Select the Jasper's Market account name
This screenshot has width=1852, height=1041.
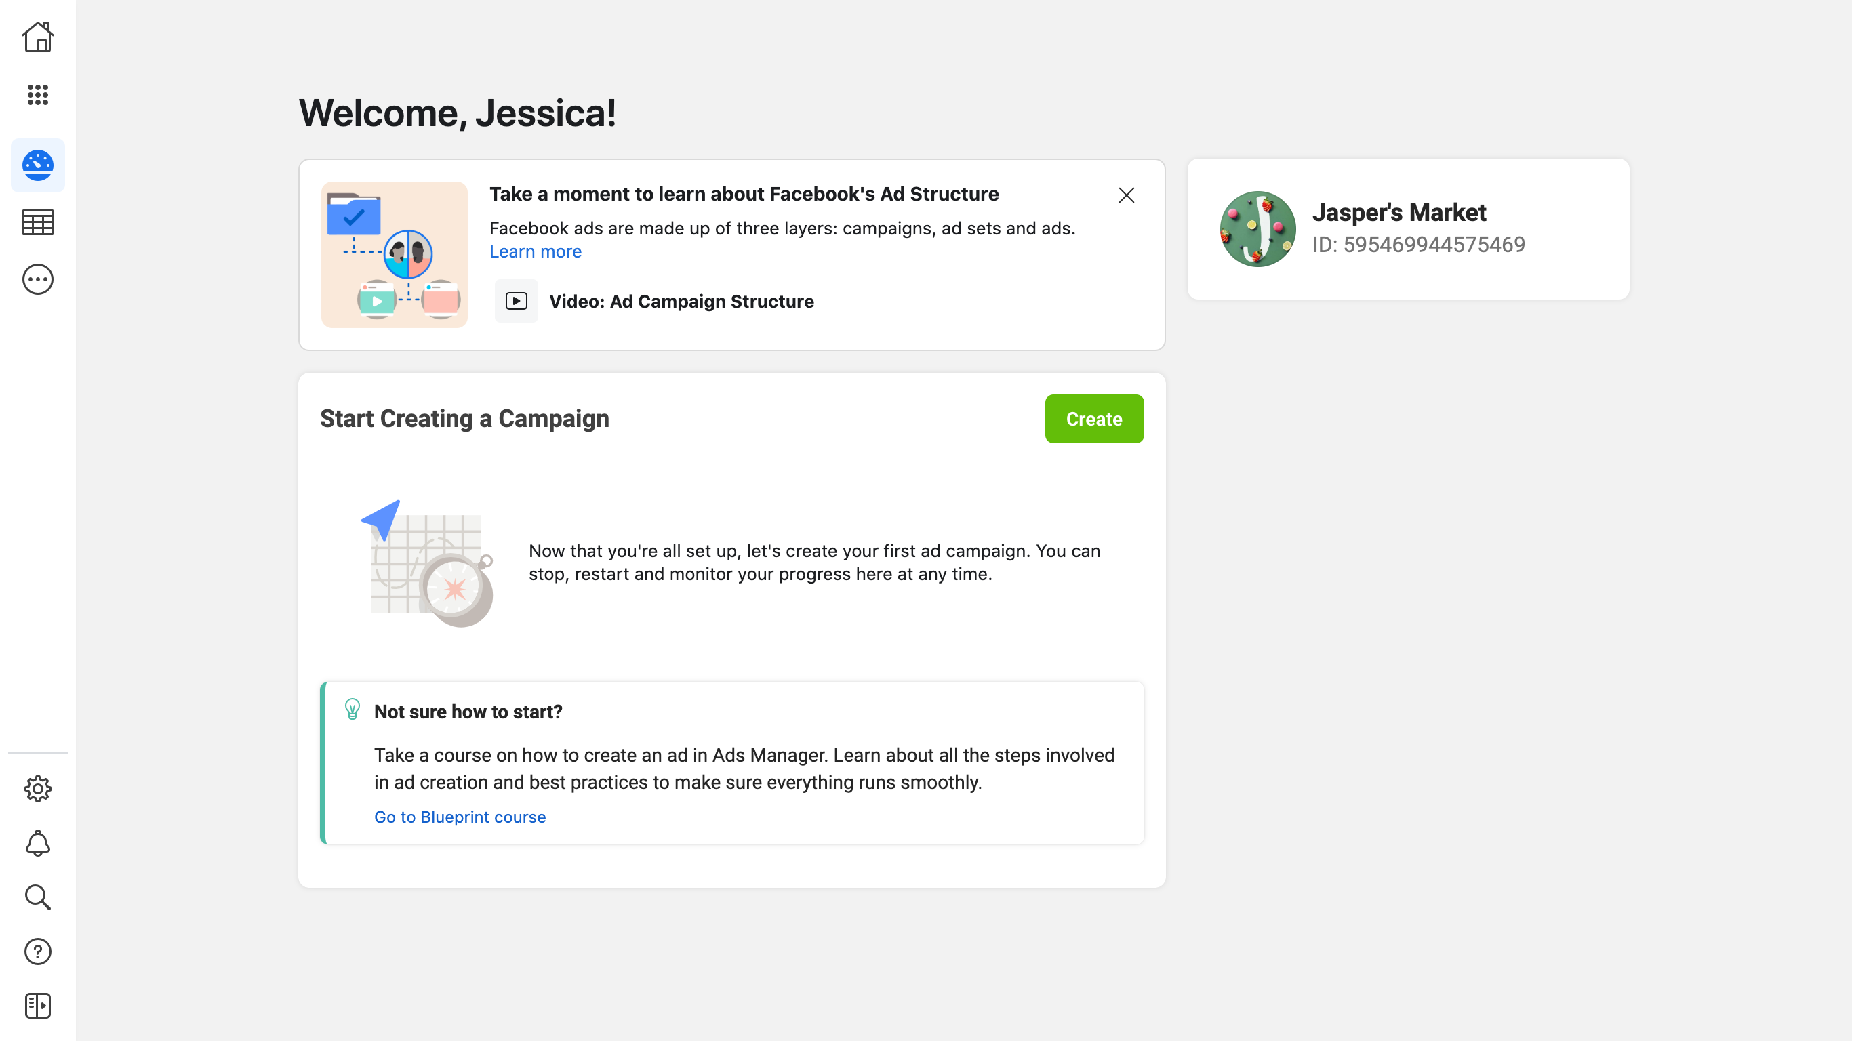click(x=1398, y=213)
